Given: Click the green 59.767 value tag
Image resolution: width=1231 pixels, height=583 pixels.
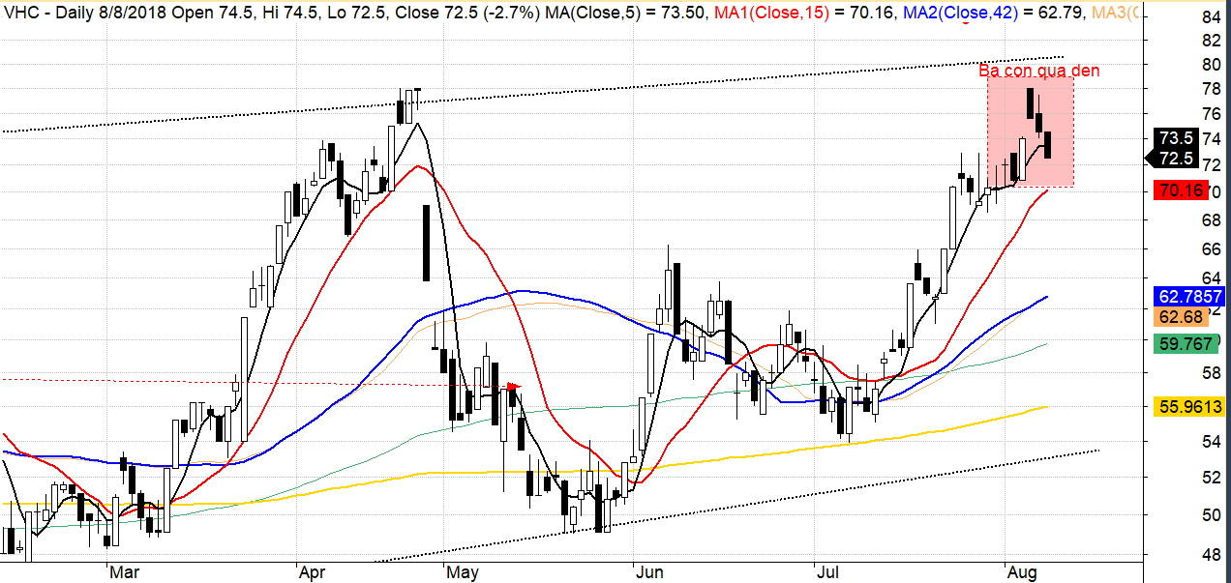Looking at the screenshot, I should coord(1184,343).
